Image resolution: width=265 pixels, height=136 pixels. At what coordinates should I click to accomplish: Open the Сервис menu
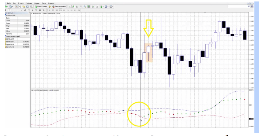click(x=37, y=3)
